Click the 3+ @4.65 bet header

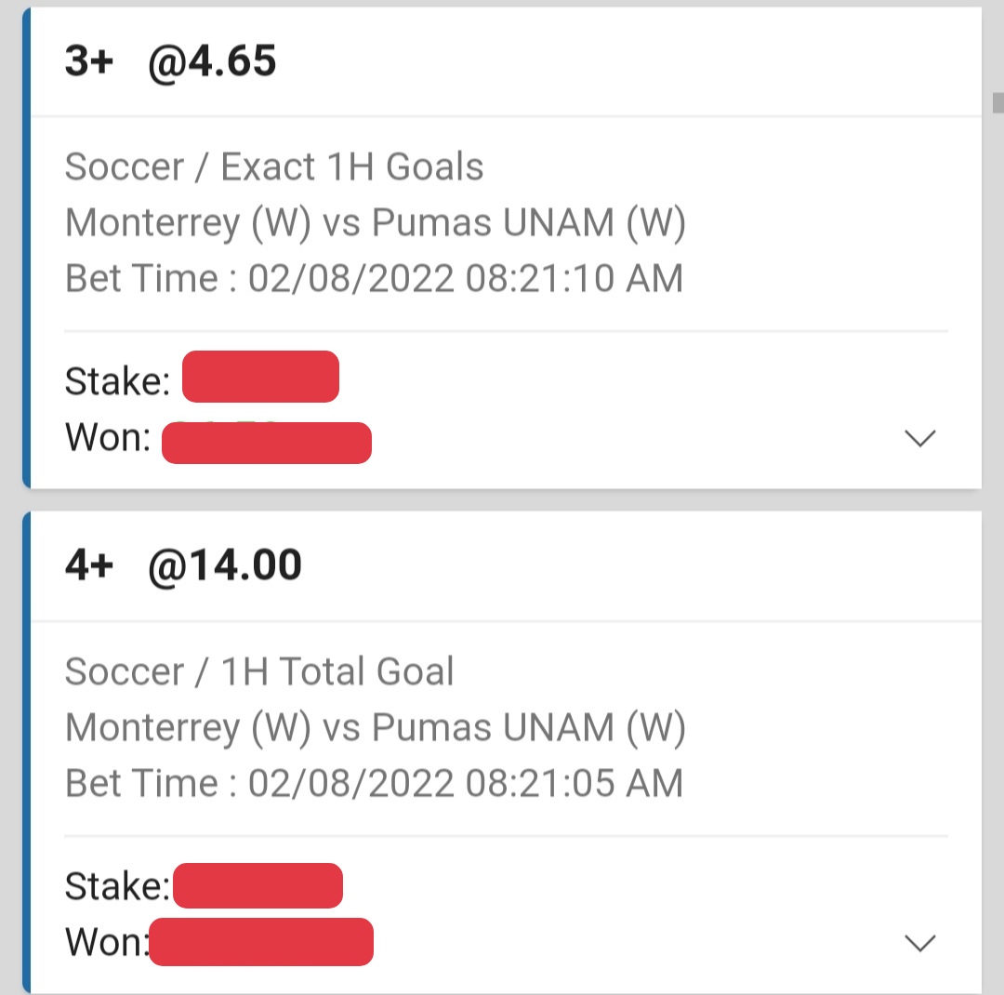(x=171, y=61)
